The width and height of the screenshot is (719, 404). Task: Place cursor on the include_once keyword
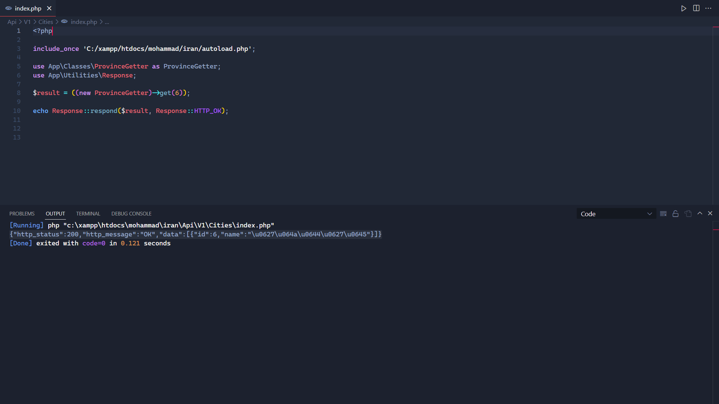(x=56, y=49)
